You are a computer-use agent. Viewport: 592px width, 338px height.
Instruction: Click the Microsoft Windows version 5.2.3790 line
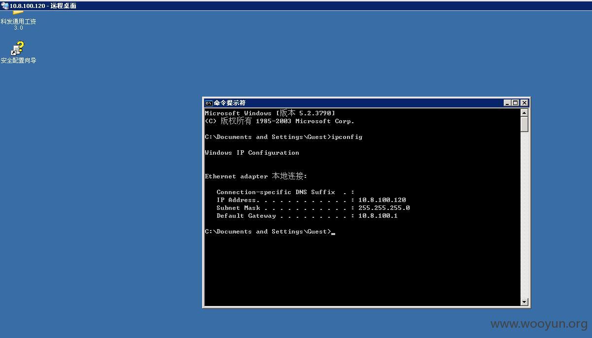(270, 113)
